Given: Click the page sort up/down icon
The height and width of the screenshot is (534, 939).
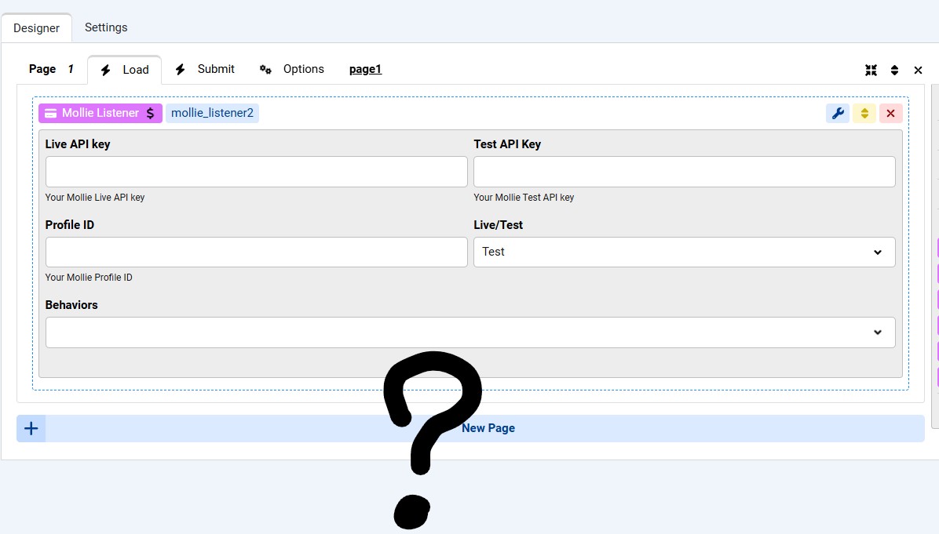Looking at the screenshot, I should (894, 70).
